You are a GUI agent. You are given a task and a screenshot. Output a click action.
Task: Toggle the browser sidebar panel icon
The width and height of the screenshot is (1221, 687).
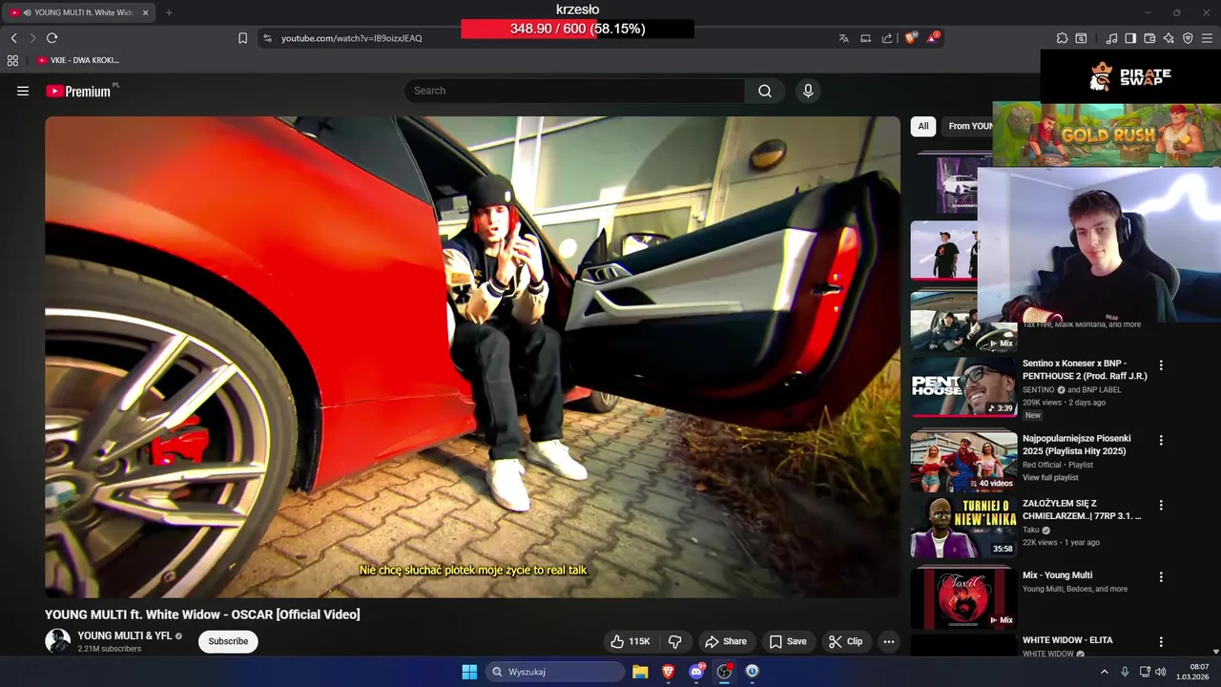coord(1130,38)
